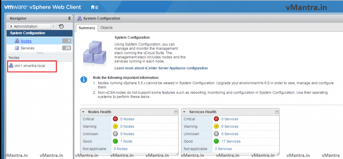The height and width of the screenshot is (159, 343).
Task: Click green good icon in Services Health
Action: pyautogui.click(x=216, y=141)
